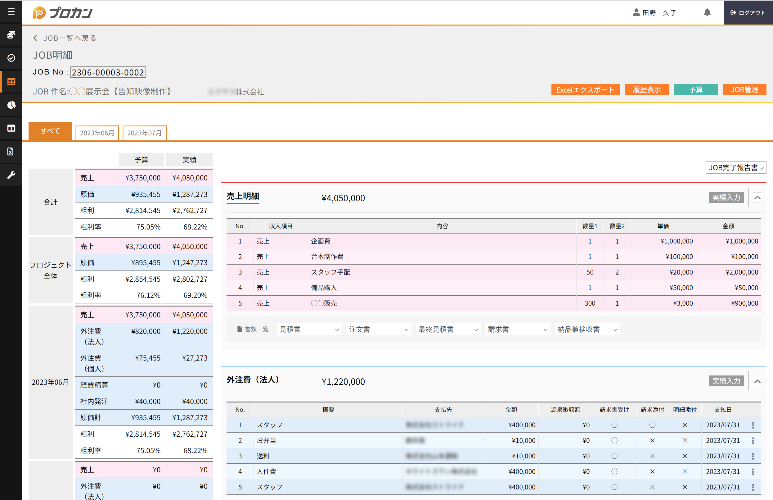Click the checkmark circle sidebar icon
Viewport: 773px width, 500px height.
tap(11, 58)
